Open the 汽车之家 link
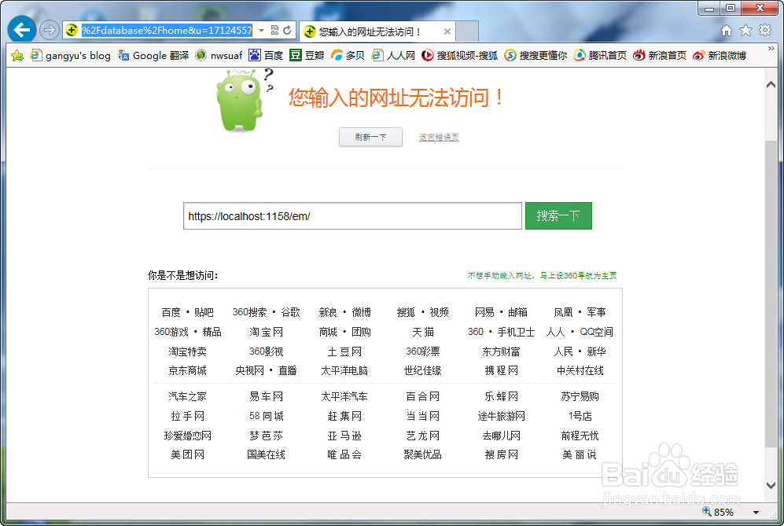Screen dimensions: 784x526 point(187,396)
